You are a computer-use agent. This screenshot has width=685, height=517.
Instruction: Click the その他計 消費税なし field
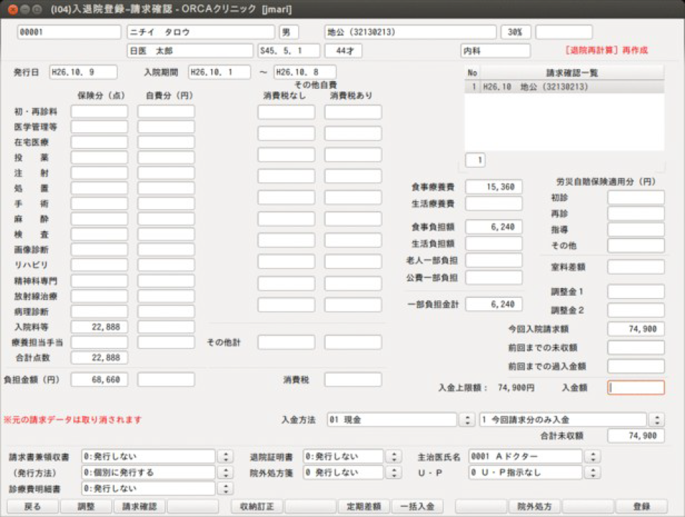tap(286, 342)
